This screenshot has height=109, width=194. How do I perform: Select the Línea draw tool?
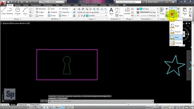coord(3,11)
